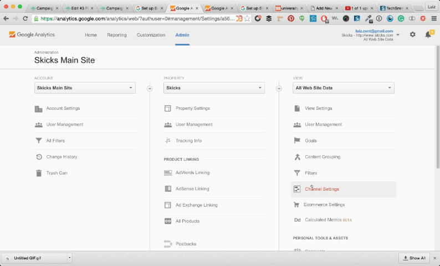The height and width of the screenshot is (266, 440).
Task: Click the Luiz profile button
Action: pyautogui.click(x=432, y=7)
